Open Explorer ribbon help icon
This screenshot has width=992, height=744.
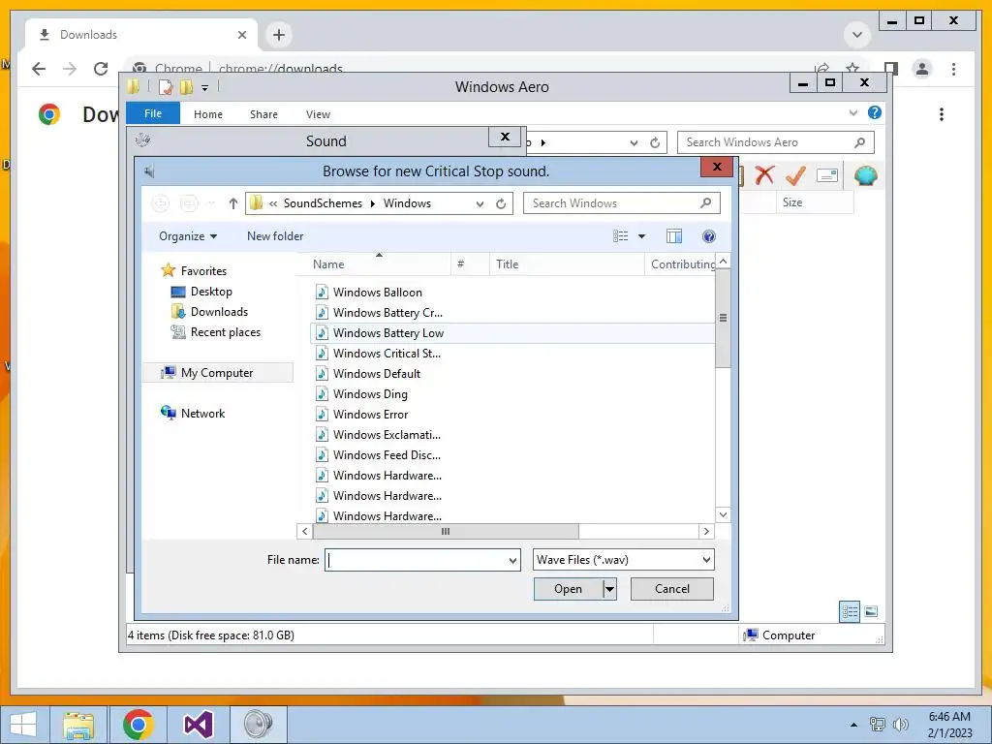(875, 112)
